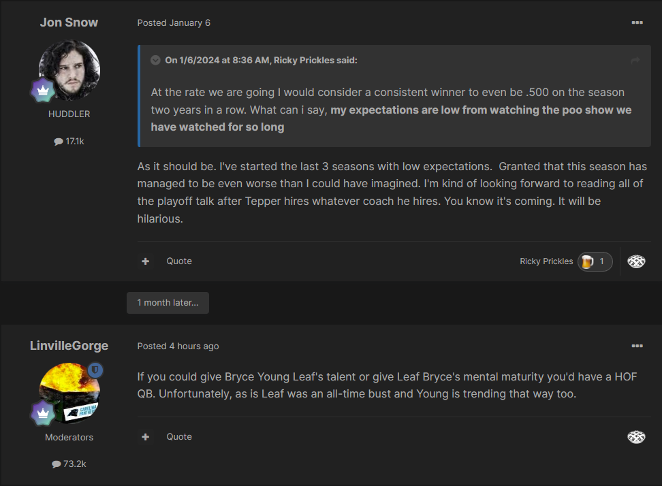Open the 'Posted January 6' timestamp link
Screen dimensions: 662x486
coord(174,22)
